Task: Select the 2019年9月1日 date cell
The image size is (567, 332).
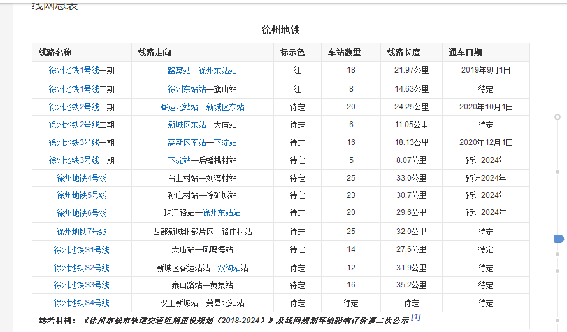Action: coord(485,70)
